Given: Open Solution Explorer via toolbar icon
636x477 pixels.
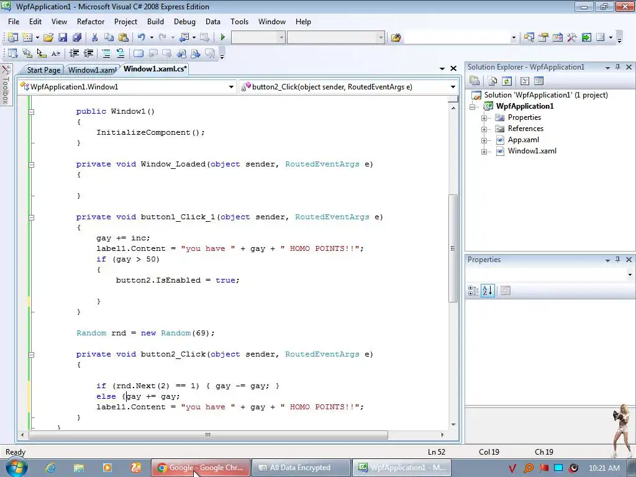Looking at the screenshot, I should pos(529,37).
